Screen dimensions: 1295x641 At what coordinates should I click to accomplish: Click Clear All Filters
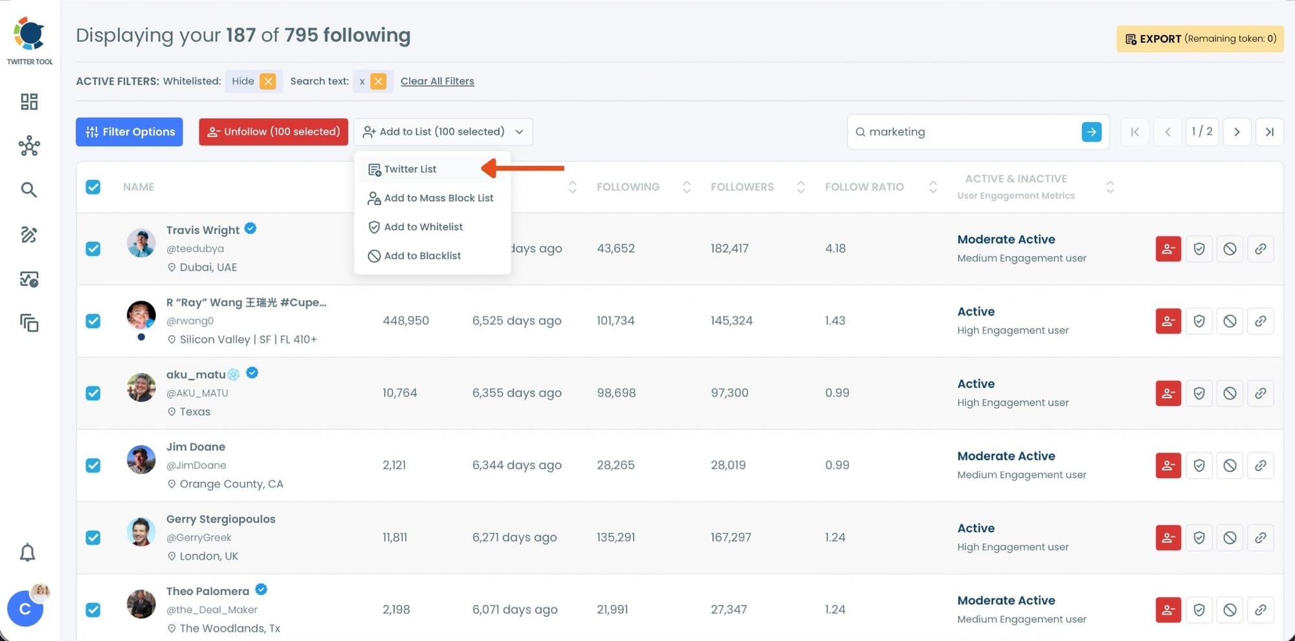[x=437, y=81]
